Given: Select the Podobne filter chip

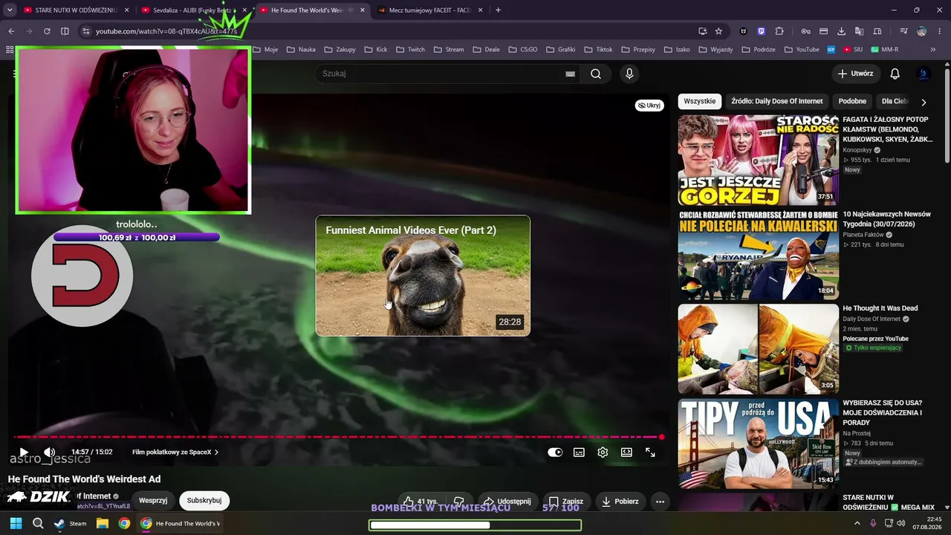Looking at the screenshot, I should coord(852,101).
